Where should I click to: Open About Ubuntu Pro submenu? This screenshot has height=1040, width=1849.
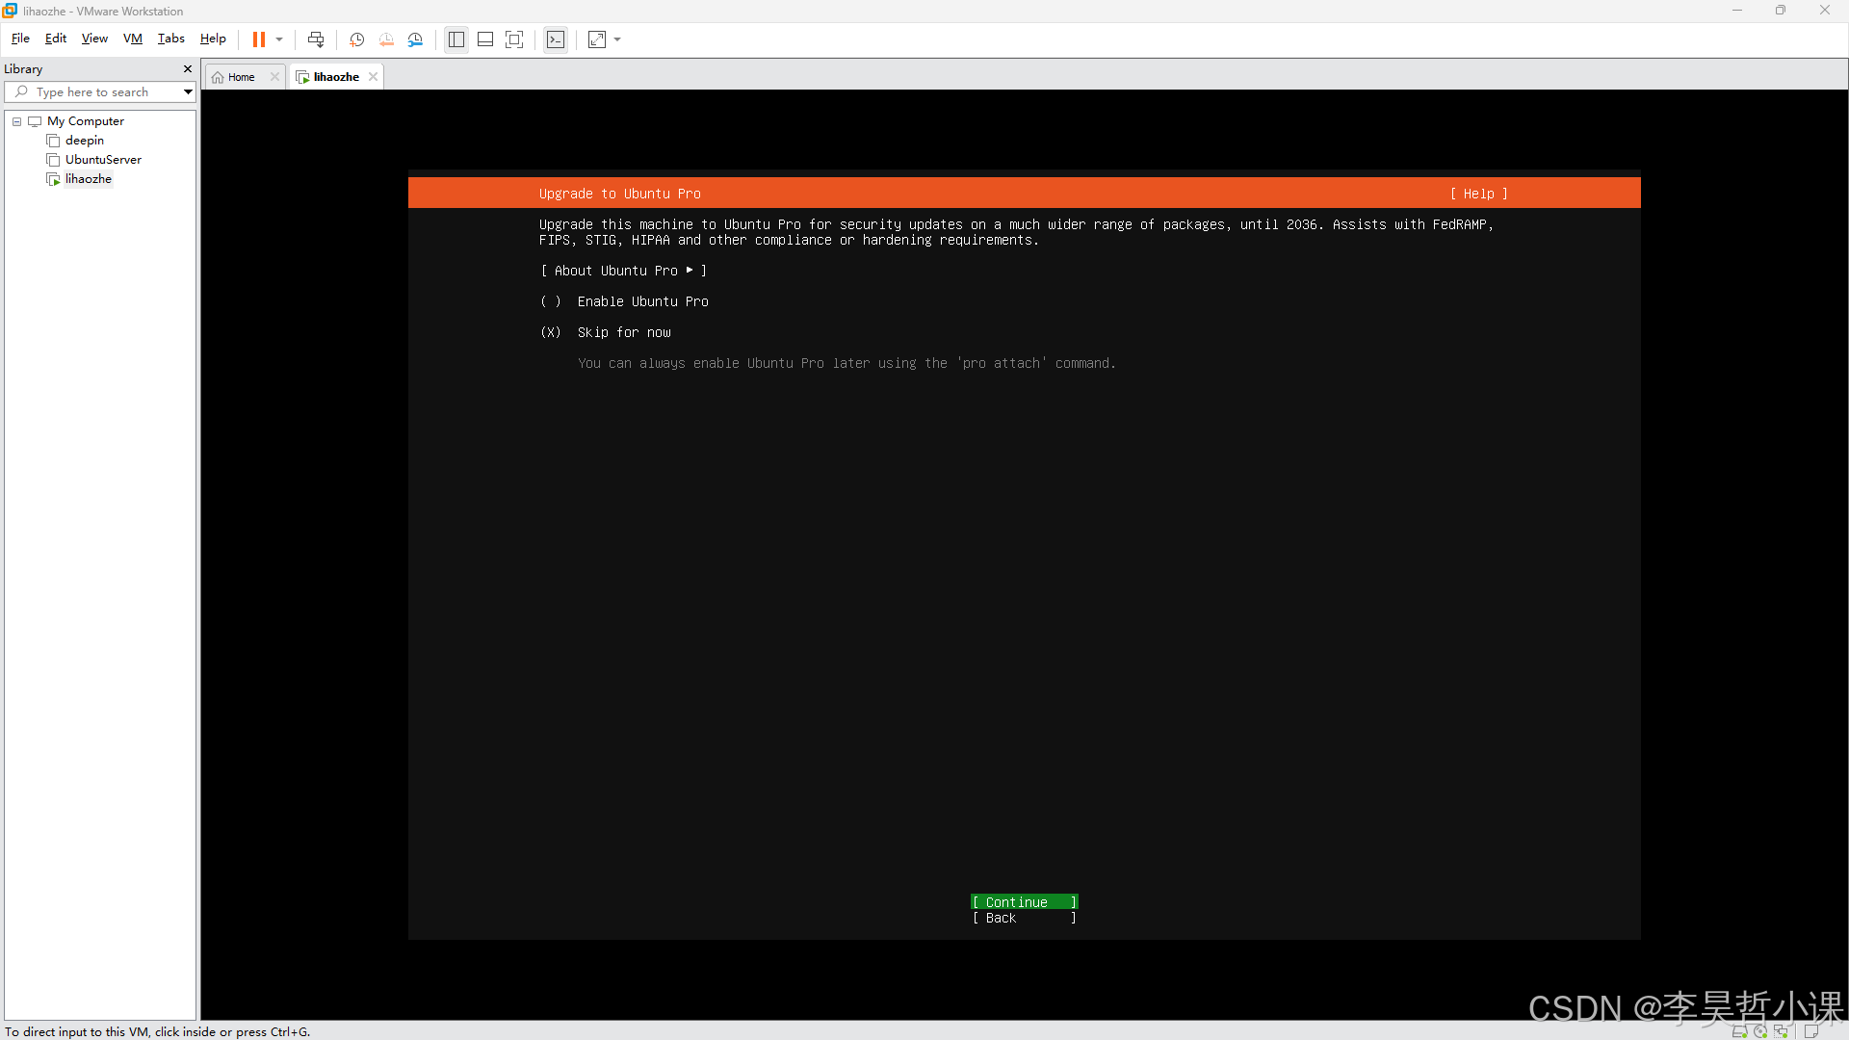[x=624, y=271]
